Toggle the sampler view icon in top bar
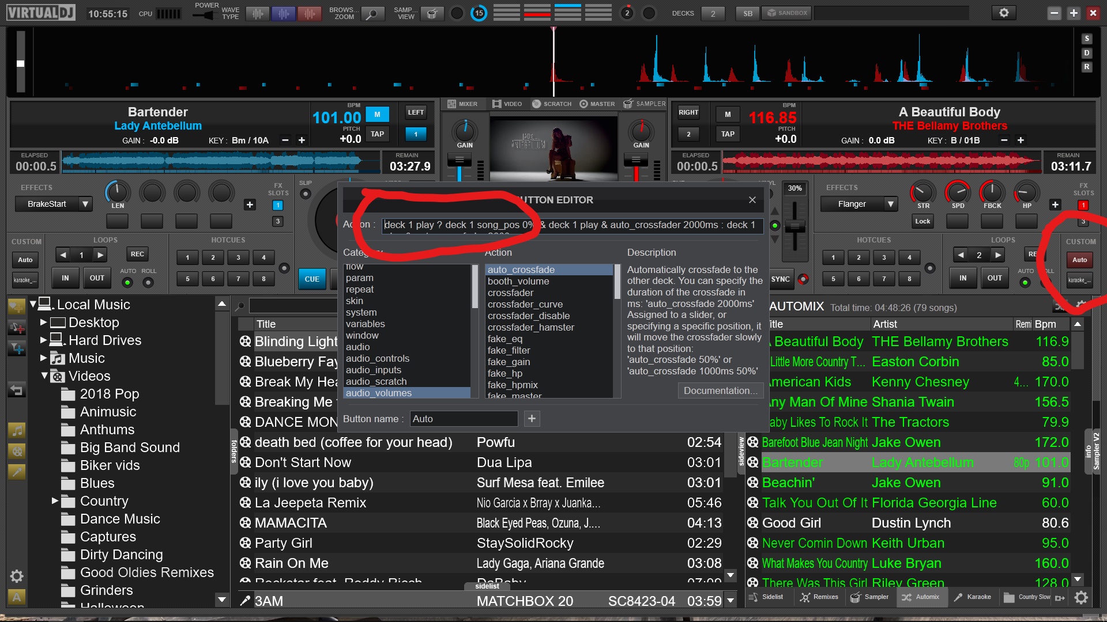 (432, 13)
